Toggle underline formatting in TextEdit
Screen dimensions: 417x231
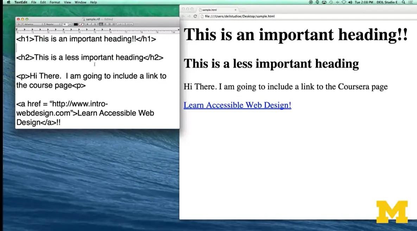pos(95,24)
